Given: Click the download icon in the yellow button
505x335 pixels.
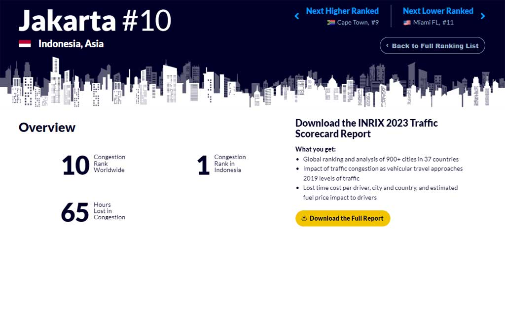Looking at the screenshot, I should (x=304, y=218).
